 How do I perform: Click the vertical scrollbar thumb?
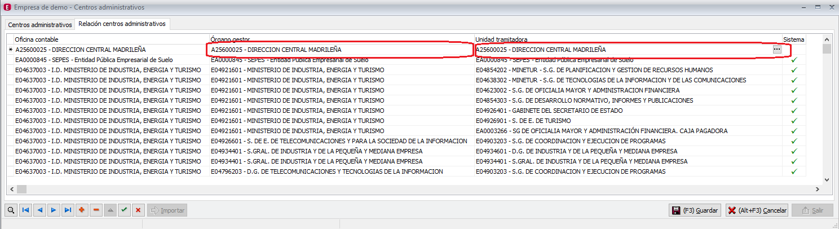(827, 49)
